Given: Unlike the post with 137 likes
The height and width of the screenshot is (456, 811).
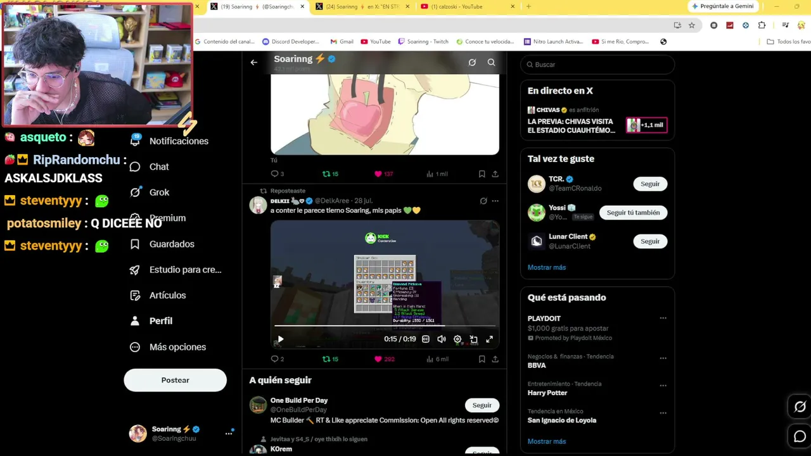Looking at the screenshot, I should [384, 174].
